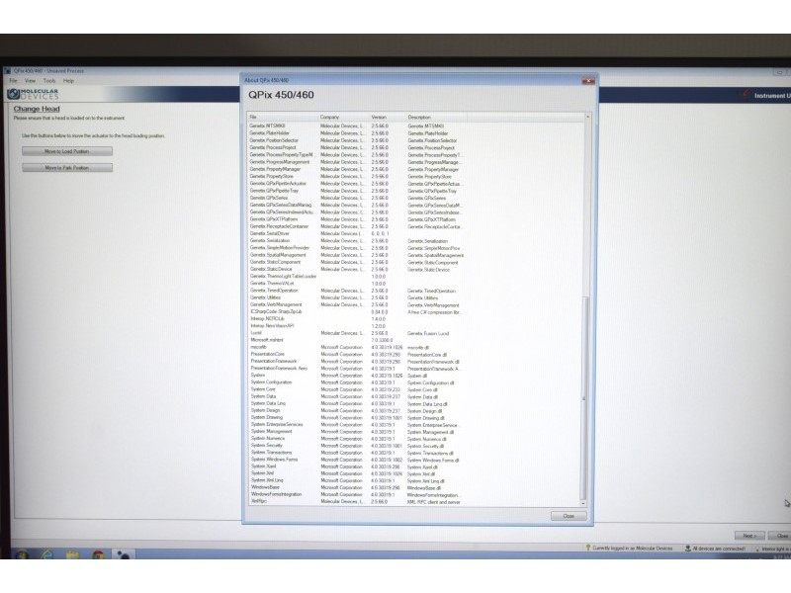Select the mscorlib row

pyautogui.click(x=356, y=347)
